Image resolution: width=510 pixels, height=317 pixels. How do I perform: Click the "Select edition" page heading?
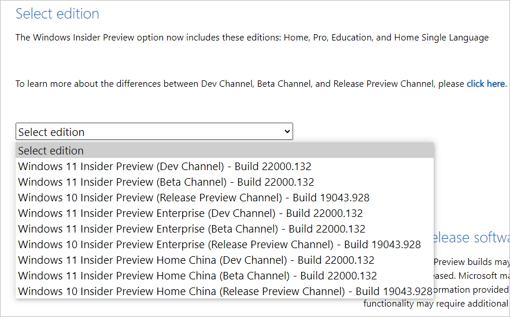(57, 14)
